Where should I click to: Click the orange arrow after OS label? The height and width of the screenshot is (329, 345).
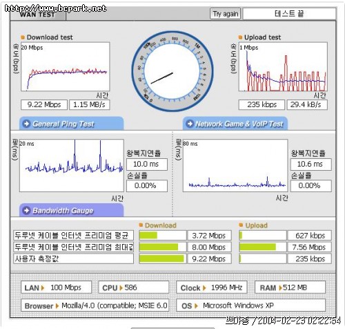click(x=196, y=306)
